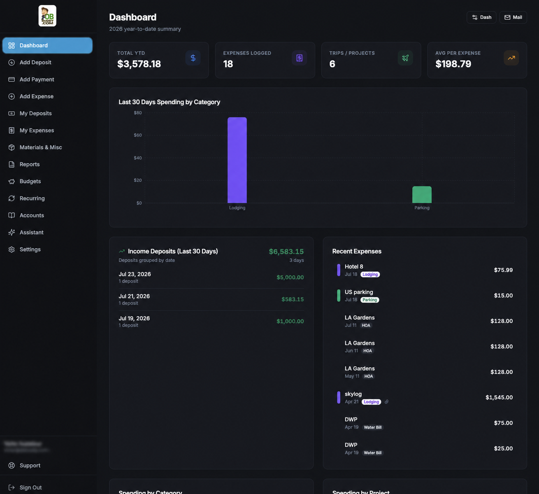Click Sign Out
Image resolution: width=539 pixels, height=494 pixels.
(x=47, y=487)
